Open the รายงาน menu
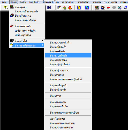The image size is (128, 130). pyautogui.click(x=97, y=2)
